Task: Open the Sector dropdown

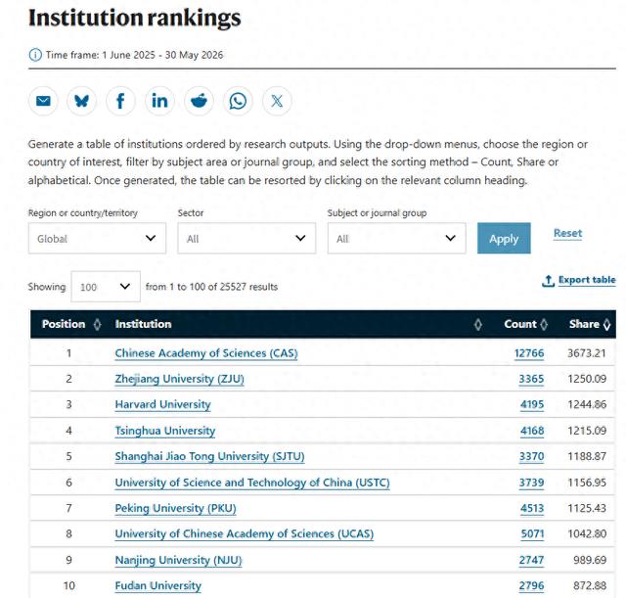Action: pos(246,239)
